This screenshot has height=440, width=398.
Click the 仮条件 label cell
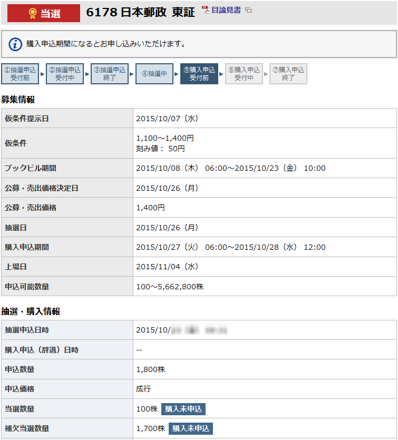click(x=67, y=143)
